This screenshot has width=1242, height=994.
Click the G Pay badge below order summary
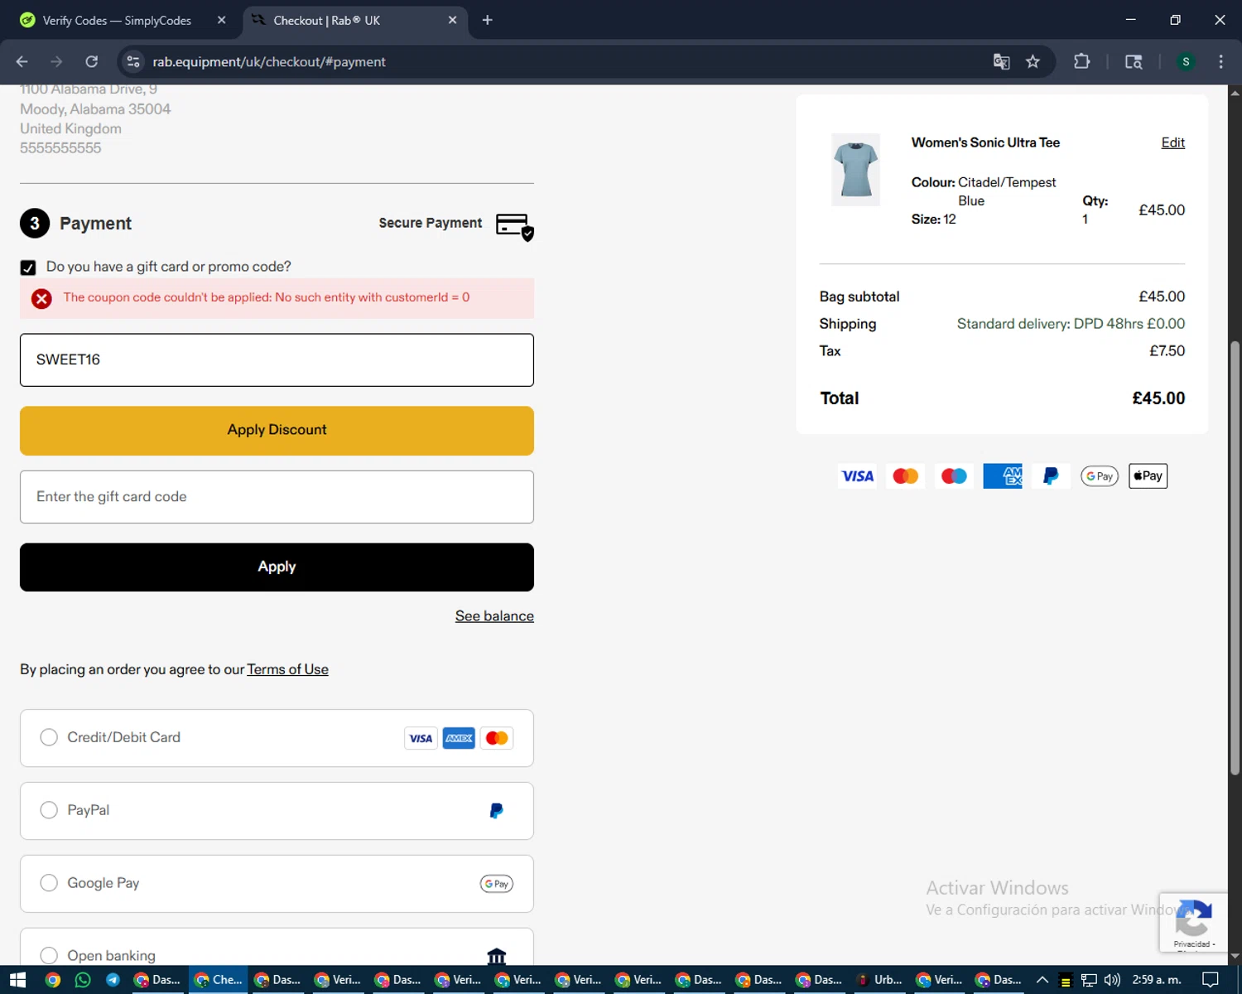1100,476
